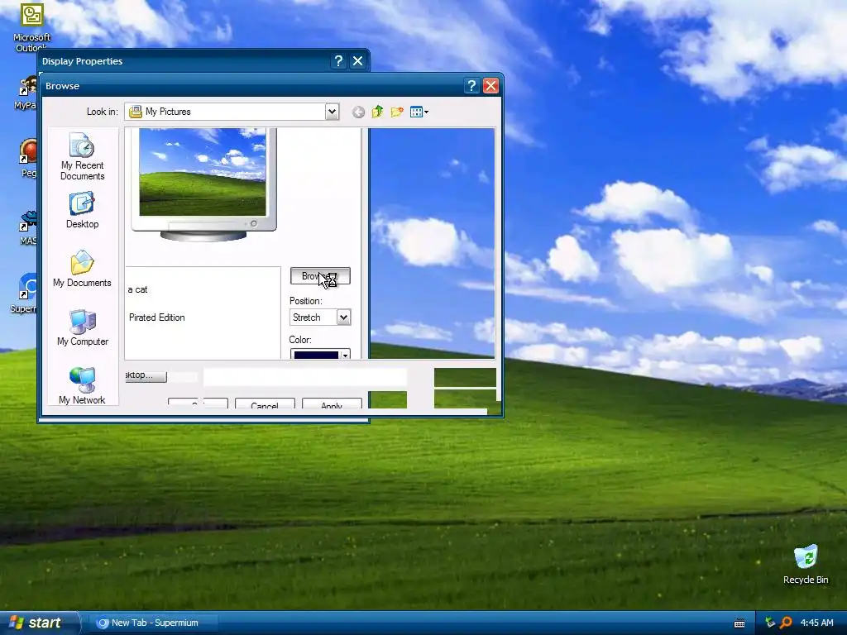
Task: Open My Network in Browse sidebar
Action: click(82, 385)
